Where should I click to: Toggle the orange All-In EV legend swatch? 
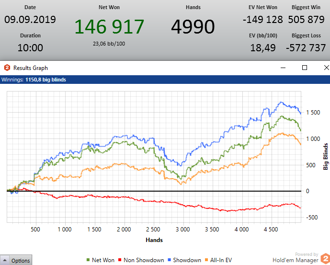coord(206,260)
